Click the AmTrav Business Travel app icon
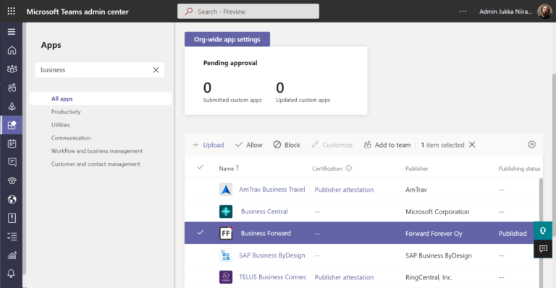 (226, 190)
